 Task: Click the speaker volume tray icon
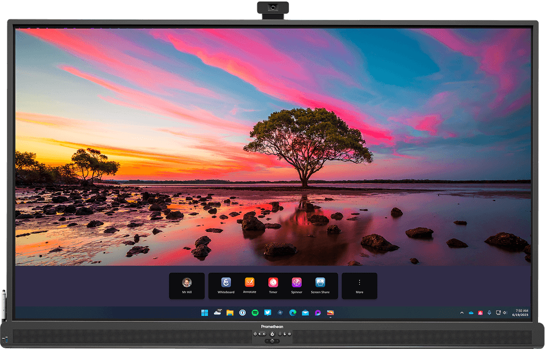505,313
